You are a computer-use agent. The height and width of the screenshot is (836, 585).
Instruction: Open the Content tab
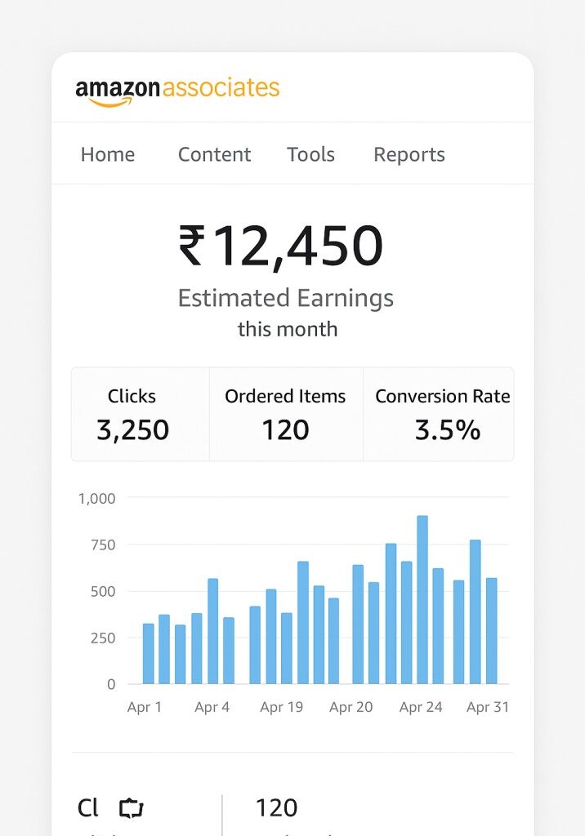(214, 154)
